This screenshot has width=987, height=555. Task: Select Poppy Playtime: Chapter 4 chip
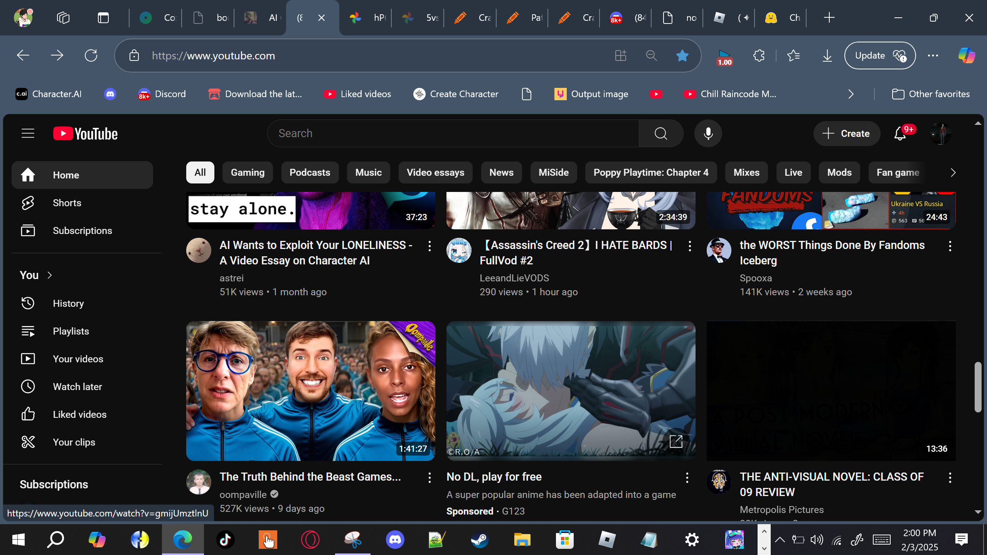tap(651, 173)
